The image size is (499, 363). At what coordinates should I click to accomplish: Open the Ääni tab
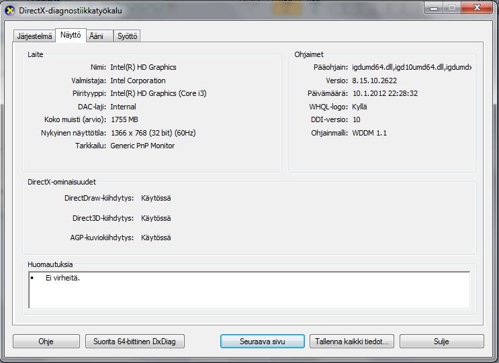click(x=99, y=36)
